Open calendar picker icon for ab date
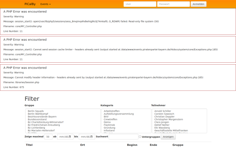236x147 pixels. click(x=70, y=137)
